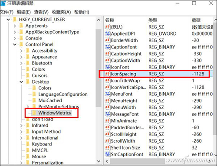Open the 查看(V) menu
Screen dimensions: 217x166
pyautogui.click(x=41, y=12)
